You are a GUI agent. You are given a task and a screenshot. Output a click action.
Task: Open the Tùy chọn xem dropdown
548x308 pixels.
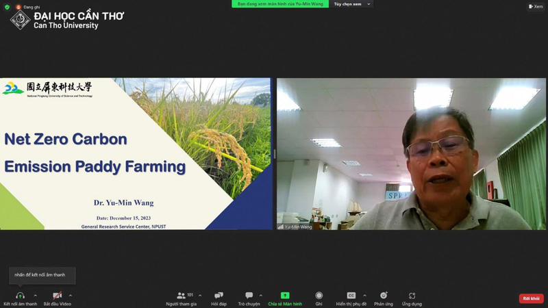point(352,4)
